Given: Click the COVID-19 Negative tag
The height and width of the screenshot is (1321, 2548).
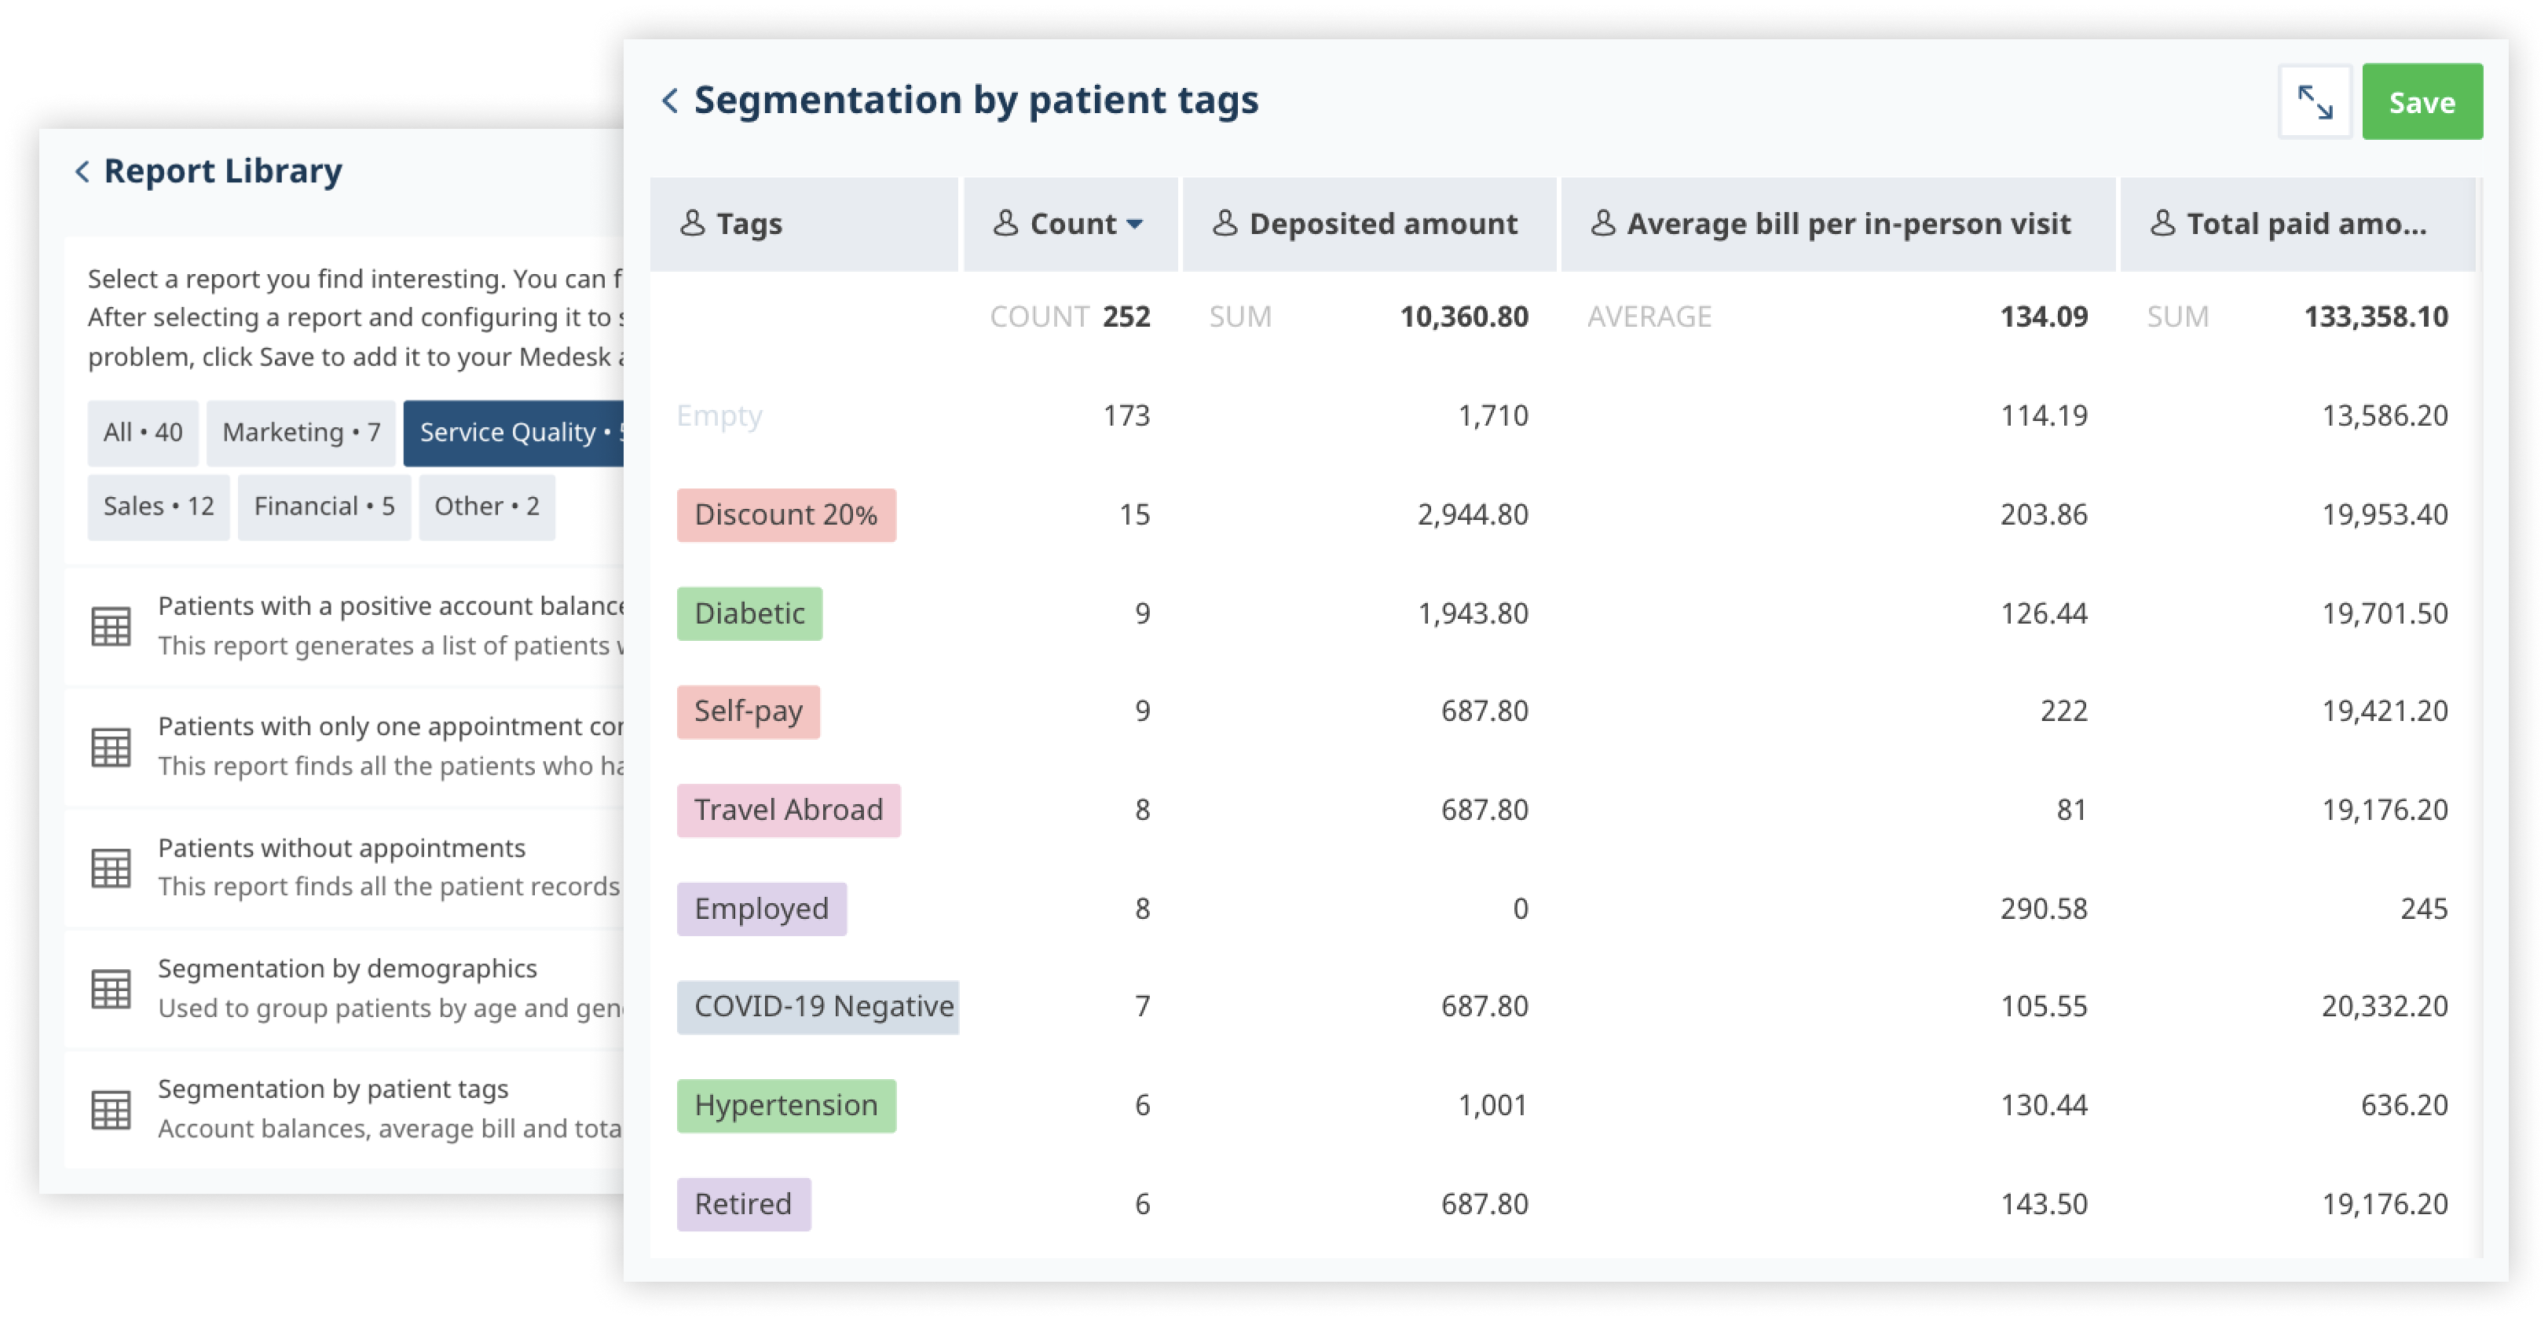Looking at the screenshot, I should click(818, 1007).
